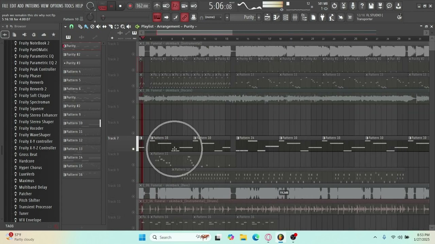Image resolution: width=435 pixels, height=244 pixels.
Task: Click the Save project floppy icon
Action: pos(371,6)
